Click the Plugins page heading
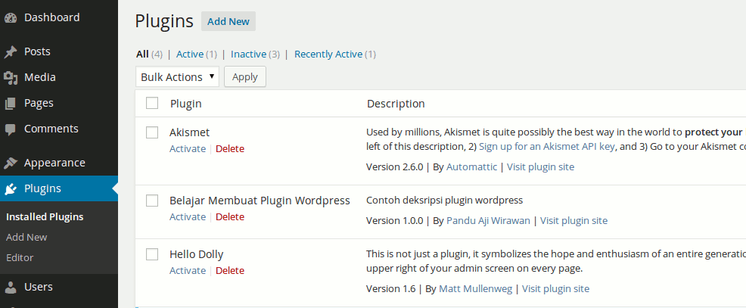Screen dimensions: 746x308 [x=164, y=22]
